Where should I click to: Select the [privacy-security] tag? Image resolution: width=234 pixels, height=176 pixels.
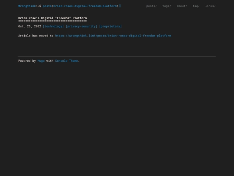(81, 27)
